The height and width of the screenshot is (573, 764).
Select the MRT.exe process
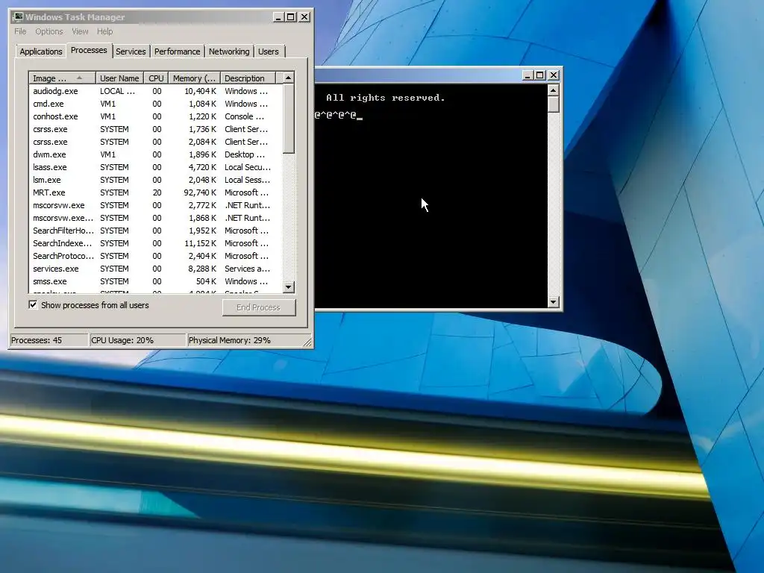155,192
